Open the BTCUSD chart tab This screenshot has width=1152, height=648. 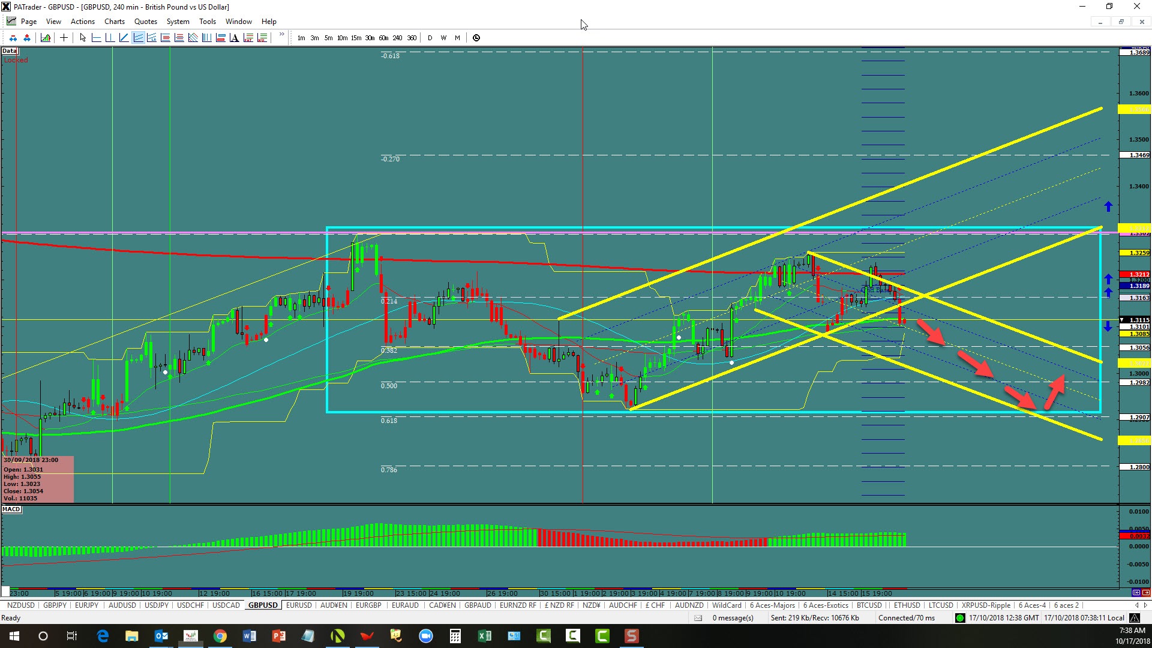(869, 605)
